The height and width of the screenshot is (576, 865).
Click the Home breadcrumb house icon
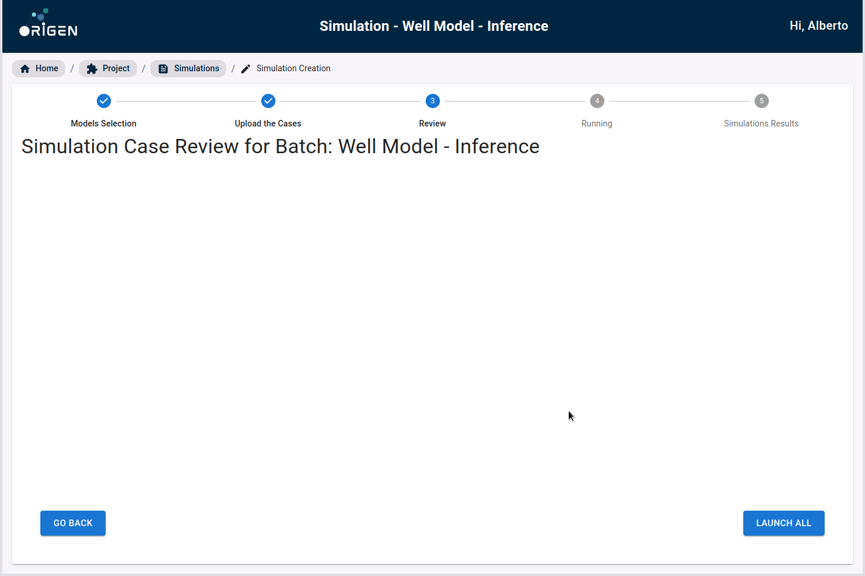point(25,69)
